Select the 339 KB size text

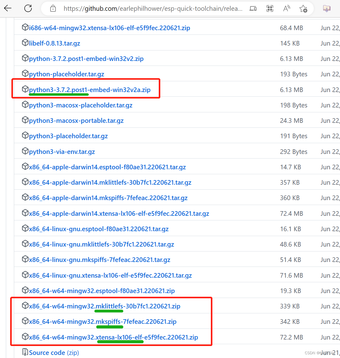tap(290, 306)
